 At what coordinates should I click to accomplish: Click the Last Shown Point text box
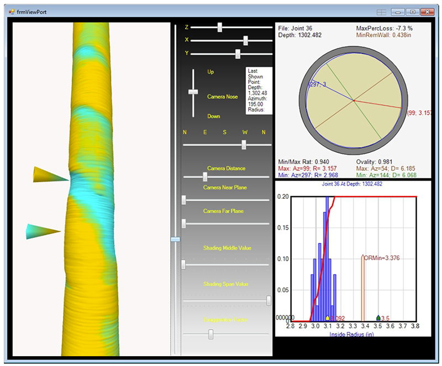[259, 91]
